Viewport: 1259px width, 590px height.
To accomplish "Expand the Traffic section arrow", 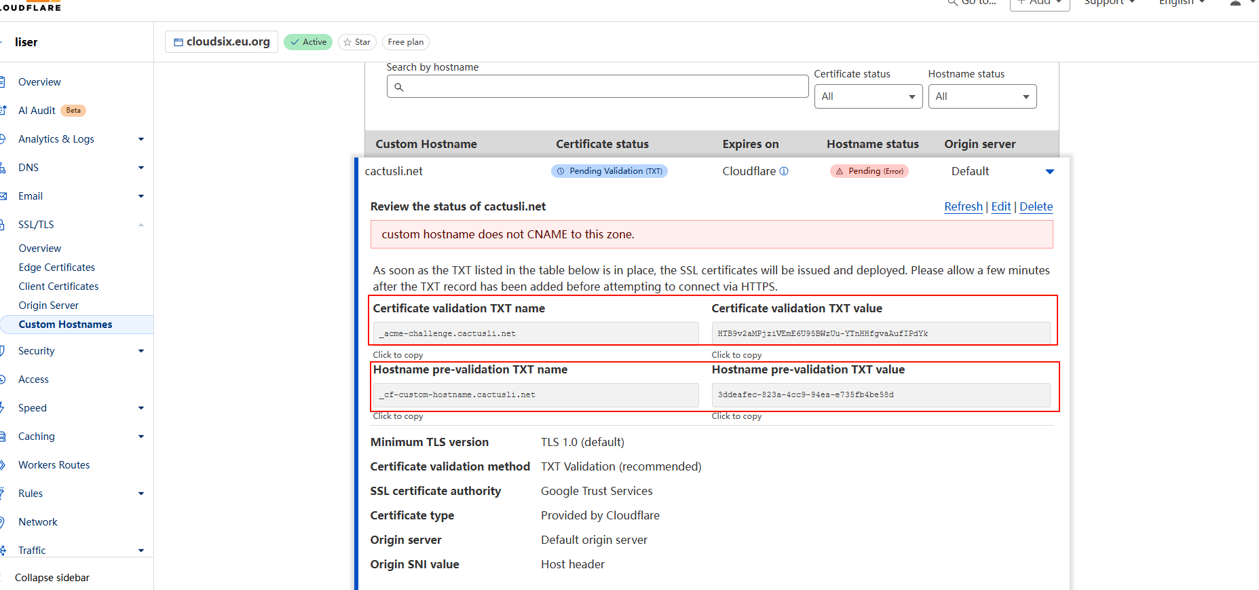I will (x=141, y=551).
